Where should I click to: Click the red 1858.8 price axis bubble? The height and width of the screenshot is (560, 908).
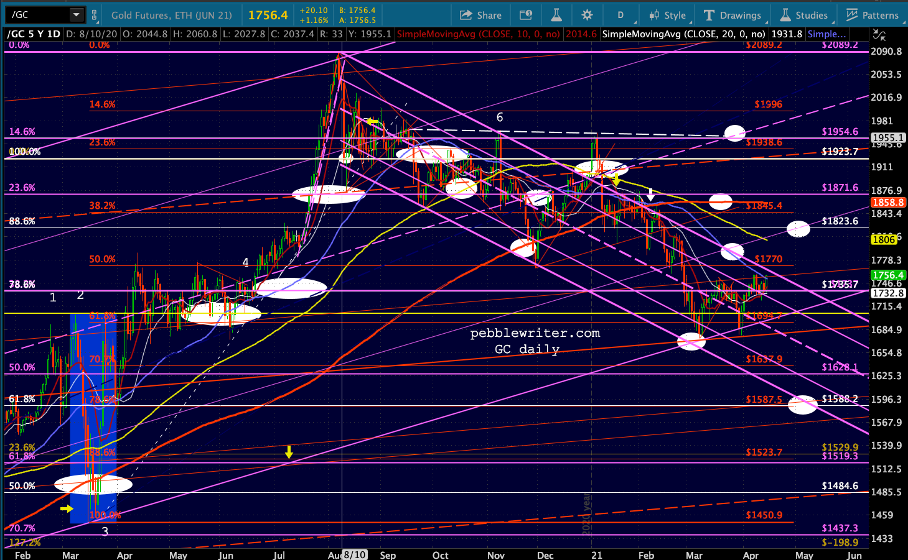[x=887, y=203]
